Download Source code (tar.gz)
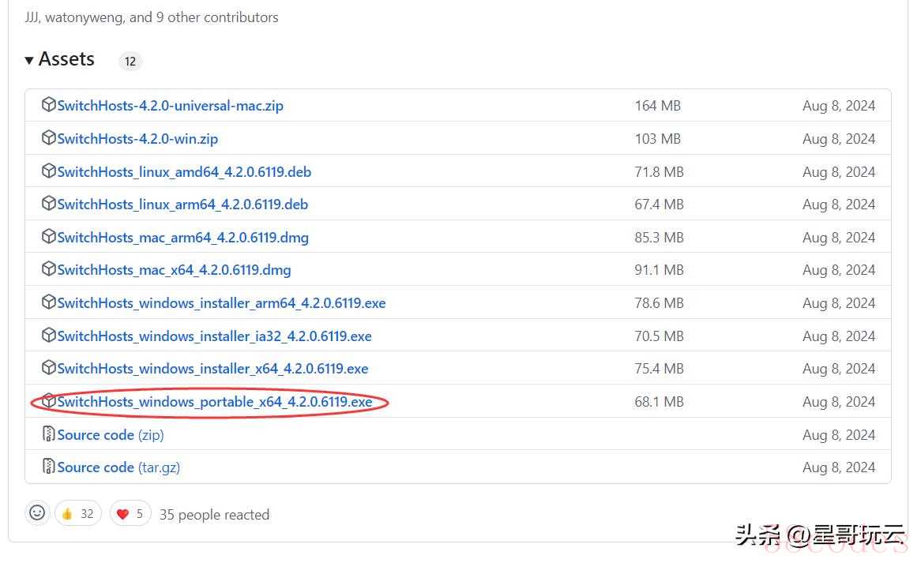The height and width of the screenshot is (563, 921). click(118, 467)
